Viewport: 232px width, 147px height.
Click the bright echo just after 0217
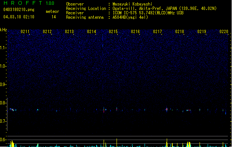[x=167, y=110]
